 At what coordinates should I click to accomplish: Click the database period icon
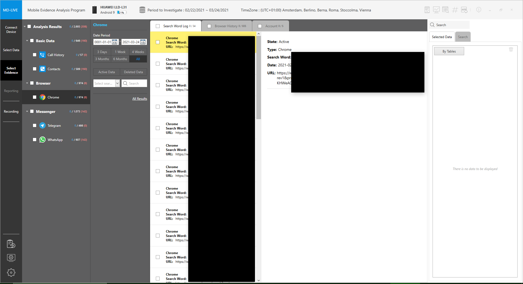[142, 10]
